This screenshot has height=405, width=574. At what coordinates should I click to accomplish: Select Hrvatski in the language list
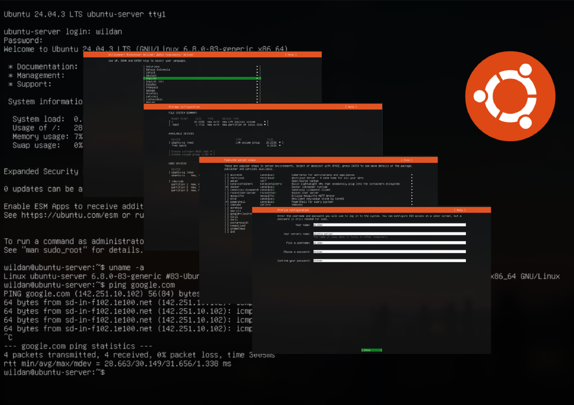coord(202,93)
